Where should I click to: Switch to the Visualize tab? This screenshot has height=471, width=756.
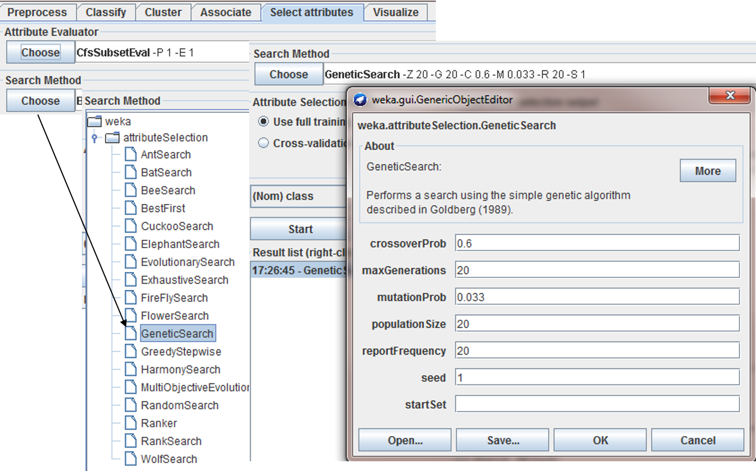[396, 12]
